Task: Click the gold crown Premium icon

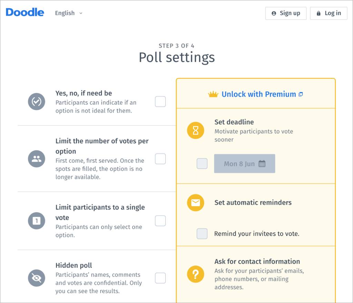Action: 213,94
